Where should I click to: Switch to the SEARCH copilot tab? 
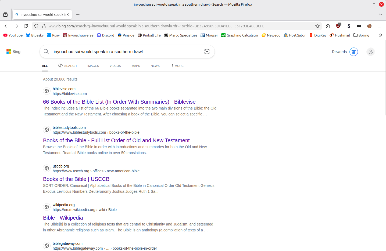click(x=67, y=66)
